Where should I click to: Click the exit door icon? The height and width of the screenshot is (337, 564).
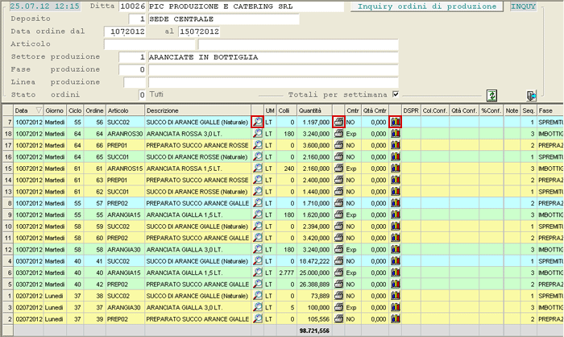(x=531, y=96)
